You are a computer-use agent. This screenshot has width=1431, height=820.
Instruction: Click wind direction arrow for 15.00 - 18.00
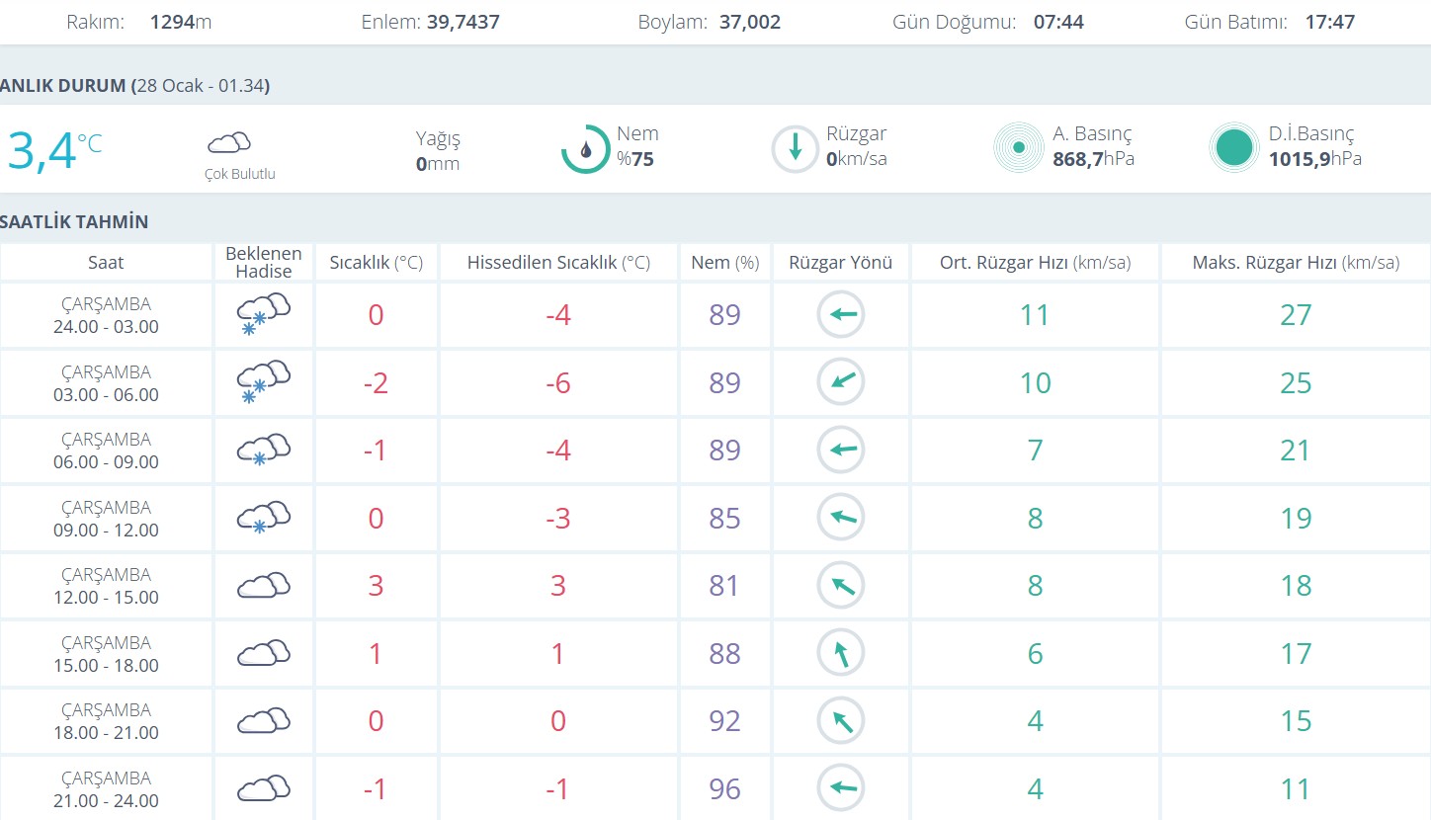pos(841,653)
